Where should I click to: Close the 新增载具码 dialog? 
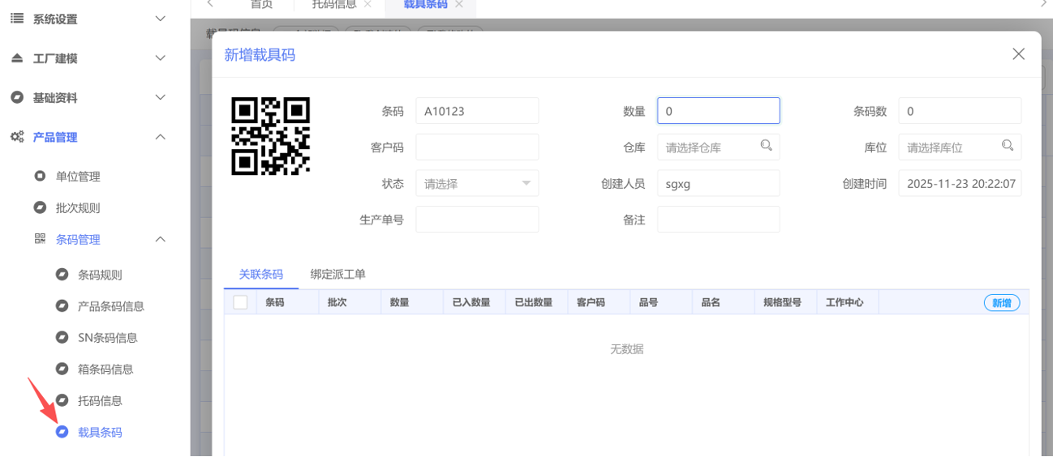coord(1018,54)
